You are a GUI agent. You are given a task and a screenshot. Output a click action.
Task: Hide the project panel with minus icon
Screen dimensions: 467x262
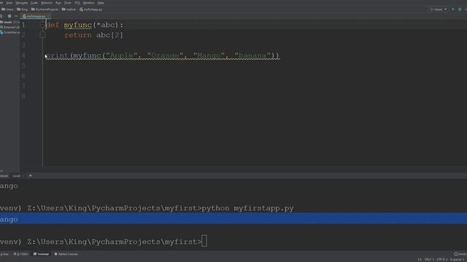pos(16,16)
